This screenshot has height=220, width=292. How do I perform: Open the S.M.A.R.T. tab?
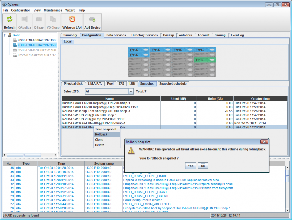(x=95, y=84)
